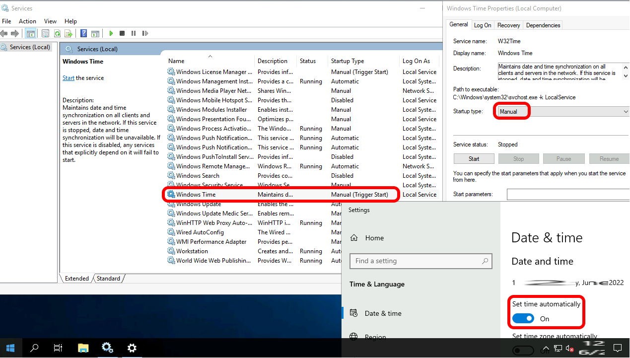630x358 pixels.
Task: Switch to the Log On tab
Action: click(x=482, y=25)
